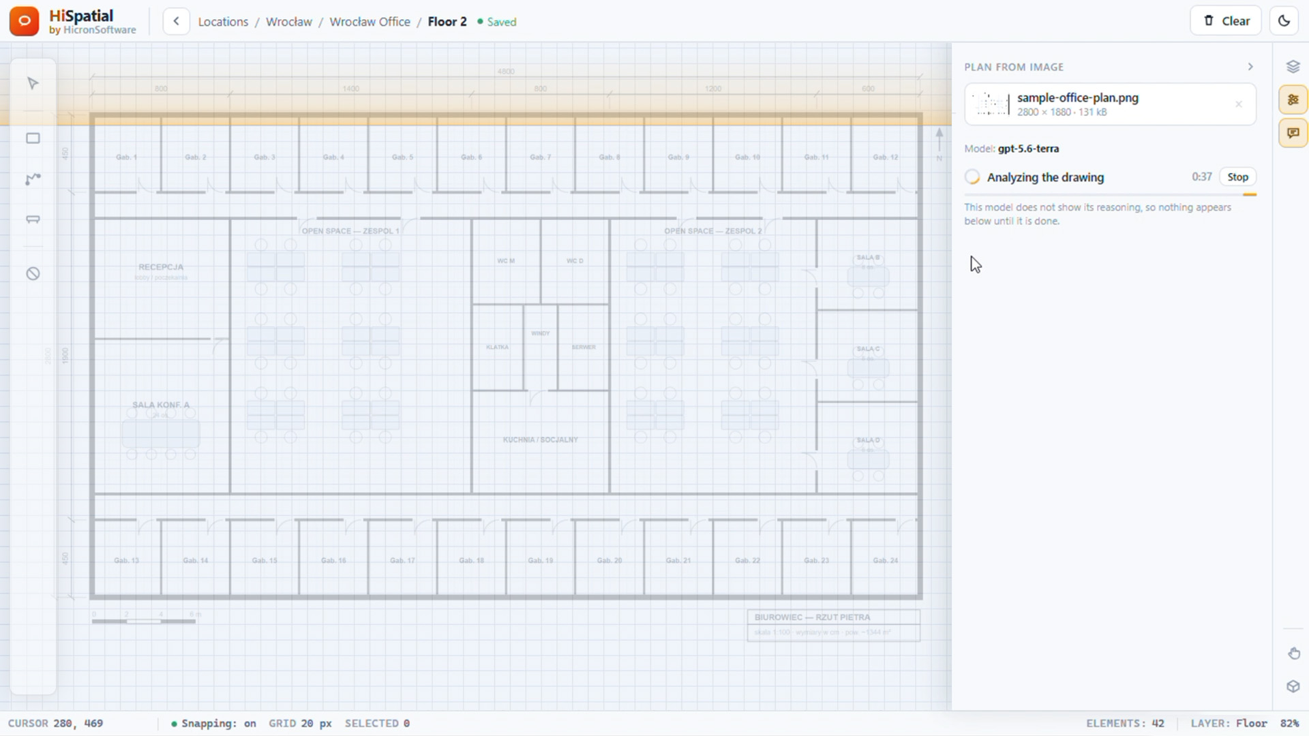The image size is (1309, 736).
Task: Open Locations breadcrumb link
Action: [x=223, y=22]
